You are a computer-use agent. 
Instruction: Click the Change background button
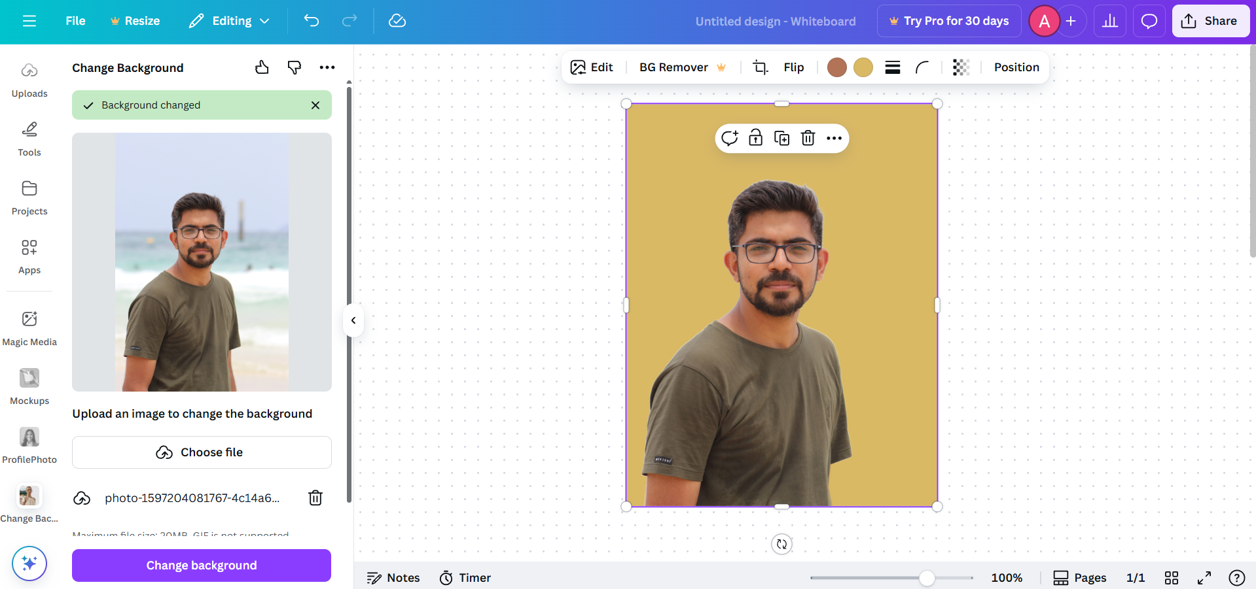click(201, 565)
